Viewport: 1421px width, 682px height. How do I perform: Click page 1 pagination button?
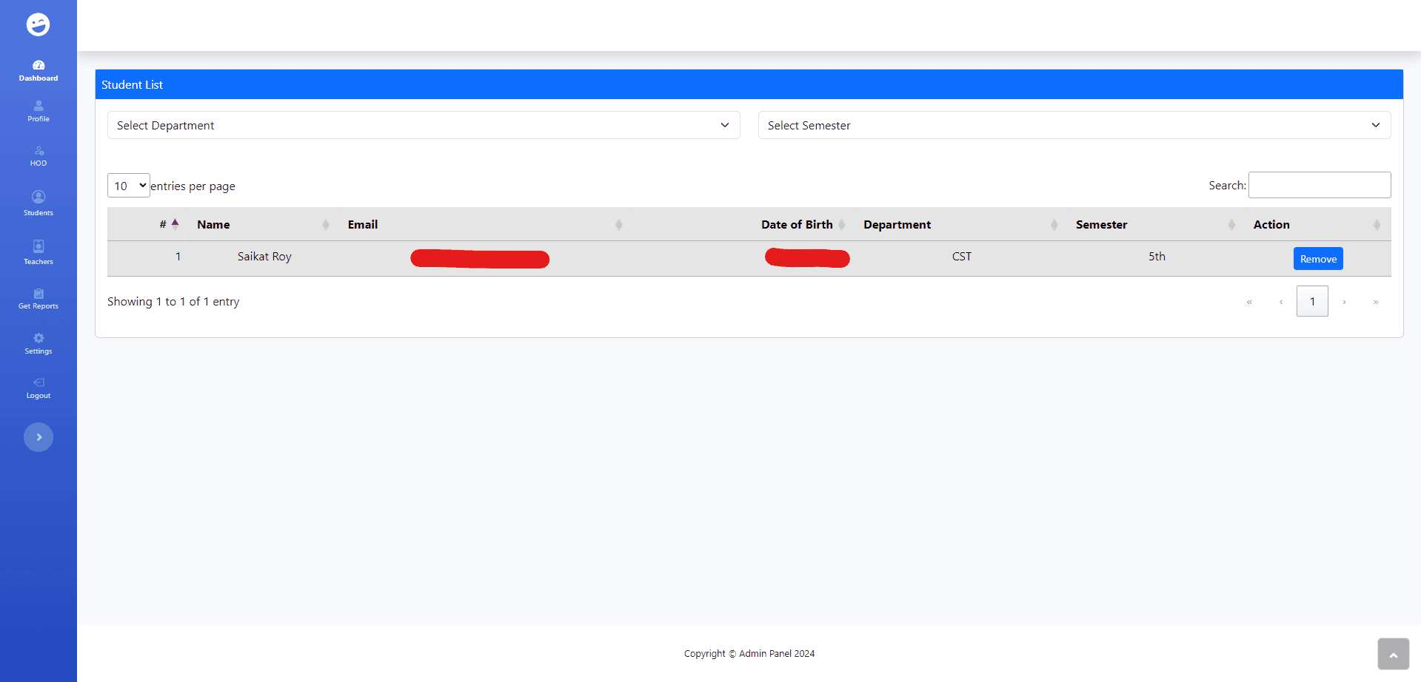tap(1312, 301)
